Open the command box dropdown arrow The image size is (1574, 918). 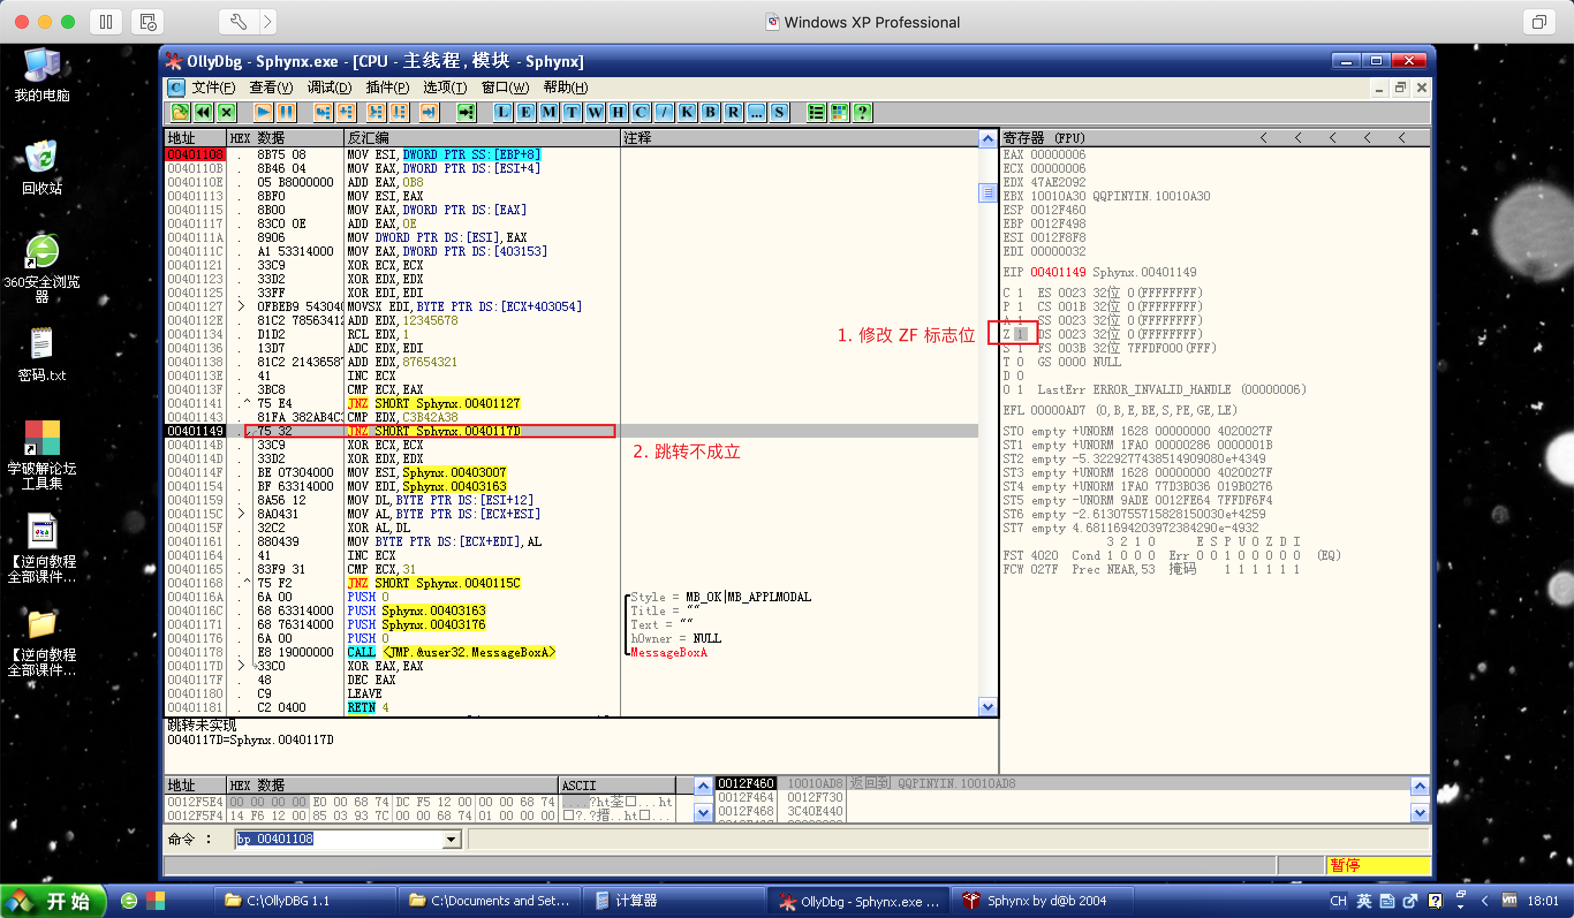point(451,839)
